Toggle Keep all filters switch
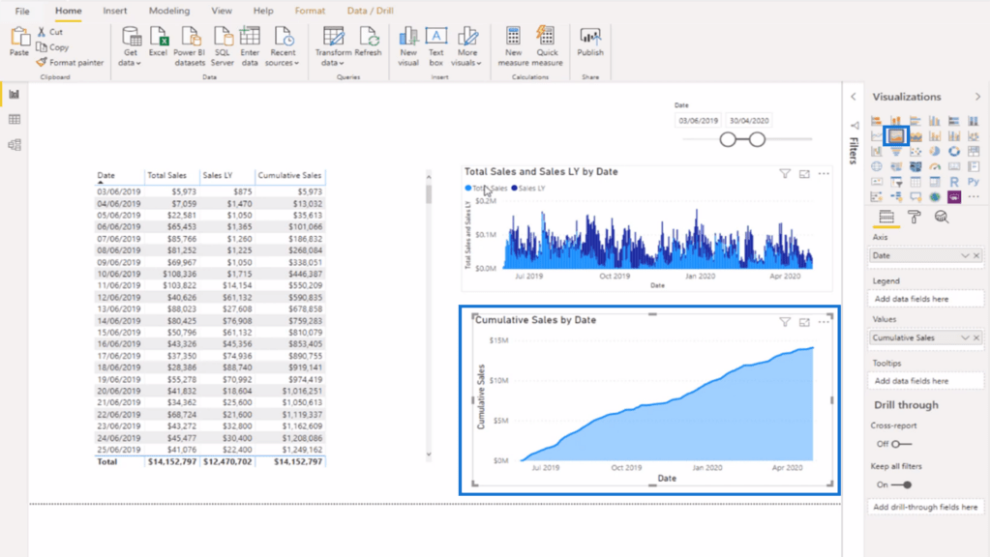 [x=902, y=485]
